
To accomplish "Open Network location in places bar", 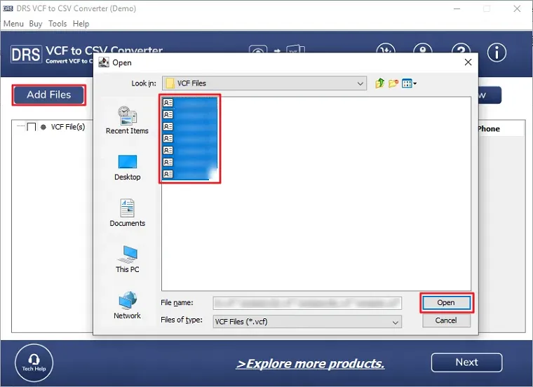I will 127,305.
